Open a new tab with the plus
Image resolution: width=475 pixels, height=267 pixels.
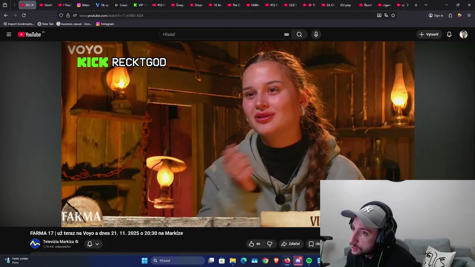pyautogui.click(x=416, y=5)
